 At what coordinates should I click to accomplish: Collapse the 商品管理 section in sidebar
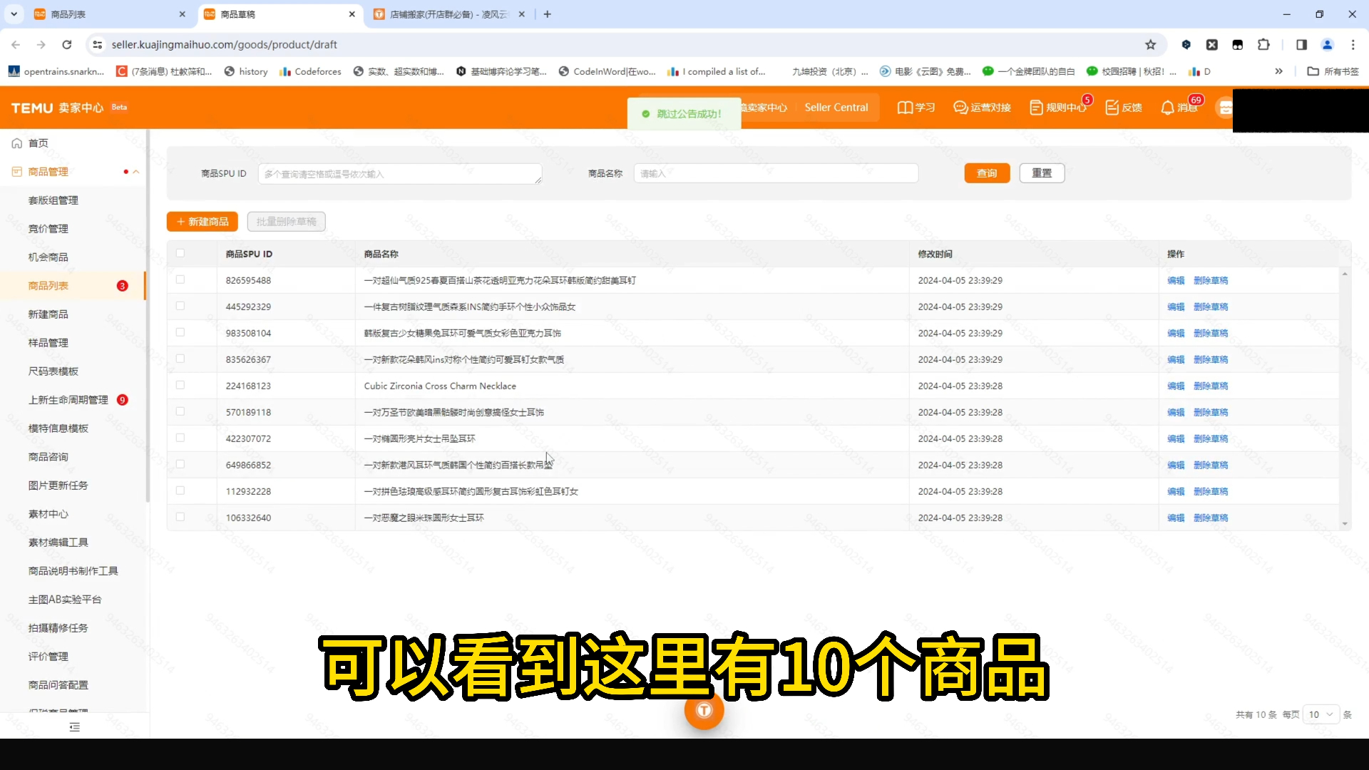(135, 171)
